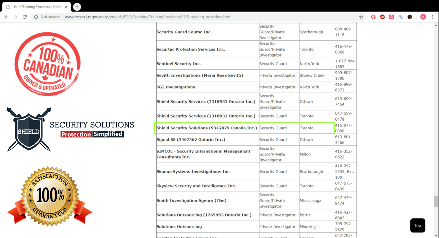Click phone number 416-479-0056
This screenshot has height=238, width=439.
[343, 49]
